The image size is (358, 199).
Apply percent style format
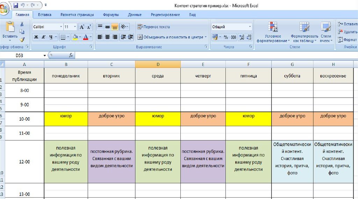[x=226, y=37]
